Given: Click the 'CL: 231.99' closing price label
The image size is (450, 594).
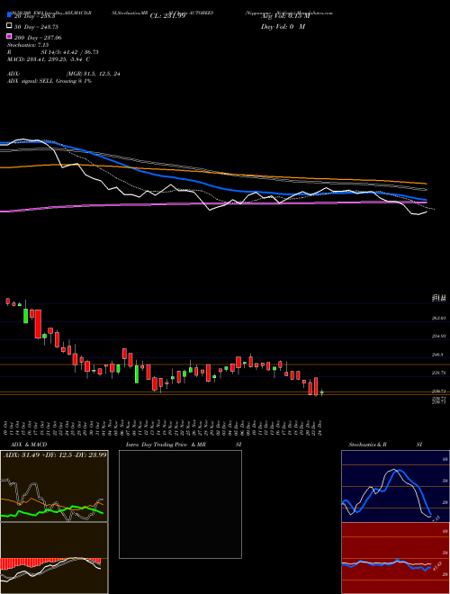Looking at the screenshot, I should pos(167,16).
